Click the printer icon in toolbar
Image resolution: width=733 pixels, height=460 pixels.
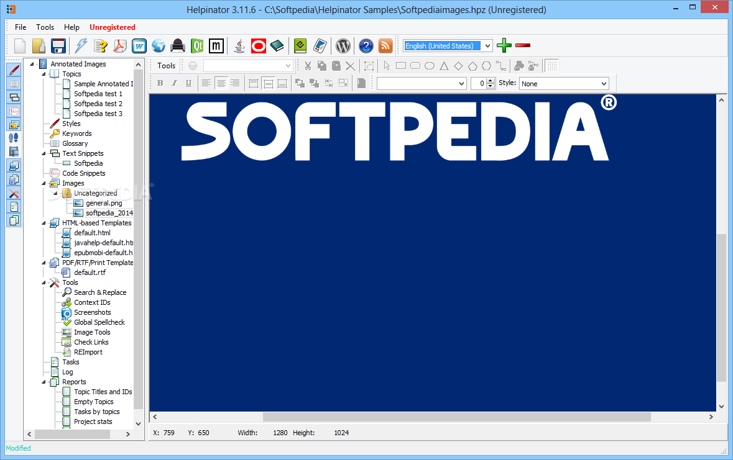pos(178,46)
